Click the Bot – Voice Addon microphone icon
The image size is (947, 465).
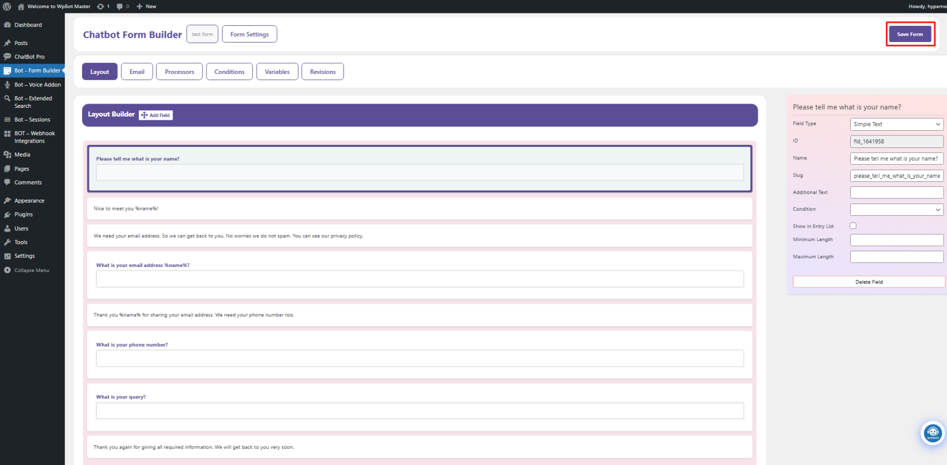coord(7,84)
